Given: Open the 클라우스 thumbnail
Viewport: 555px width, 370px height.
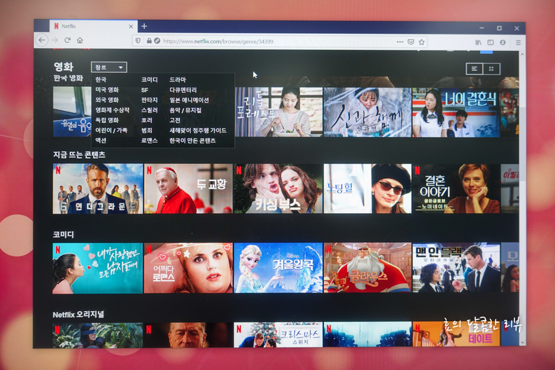Looking at the screenshot, I should tap(367, 268).
